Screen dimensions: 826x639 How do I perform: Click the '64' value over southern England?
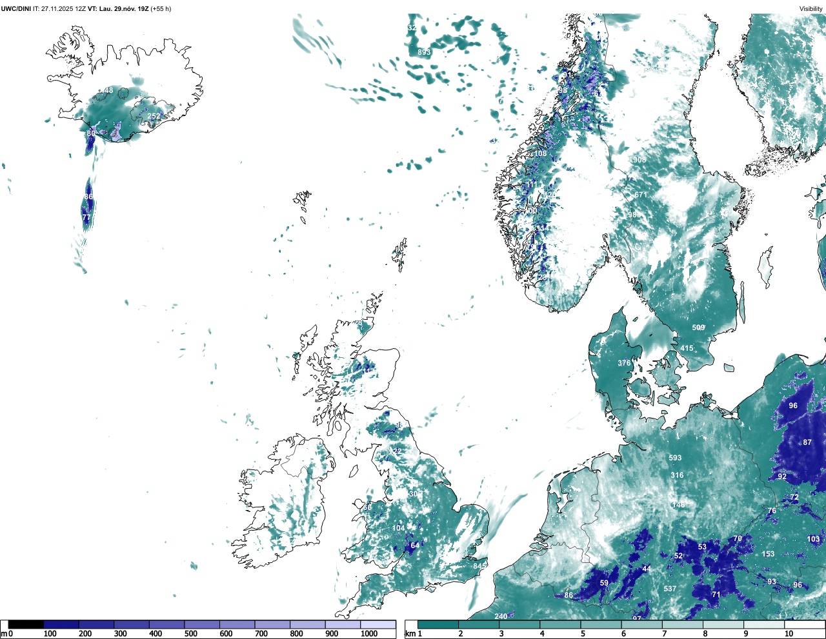coord(415,546)
